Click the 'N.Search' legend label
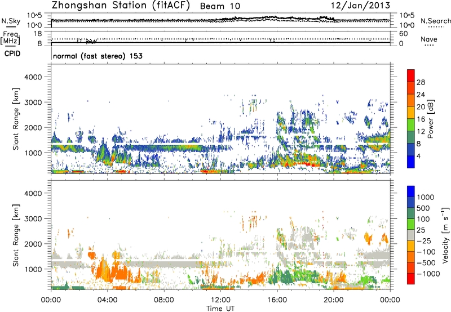This screenshot has height=312, width=451. point(436,21)
